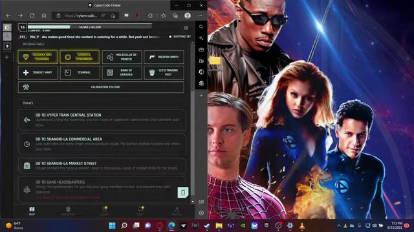Open Steam from the taskbar
Screen dimensions: 414x232
207,226
